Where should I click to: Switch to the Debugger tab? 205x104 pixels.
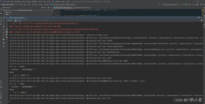(9, 21)
